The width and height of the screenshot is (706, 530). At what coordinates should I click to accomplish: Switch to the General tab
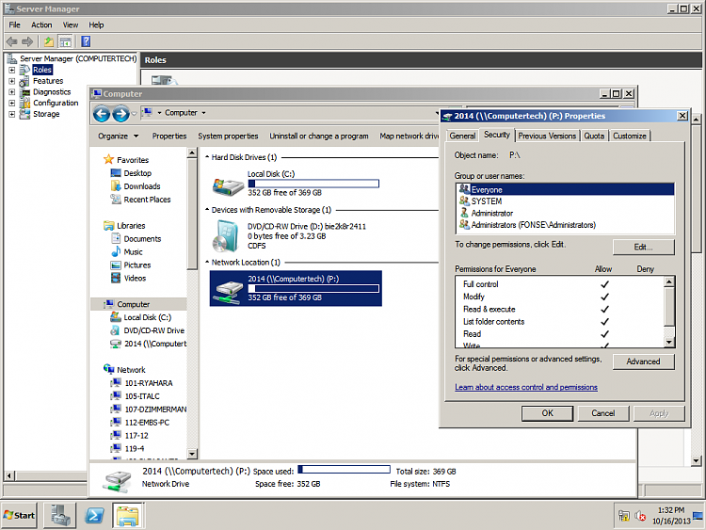coord(462,136)
